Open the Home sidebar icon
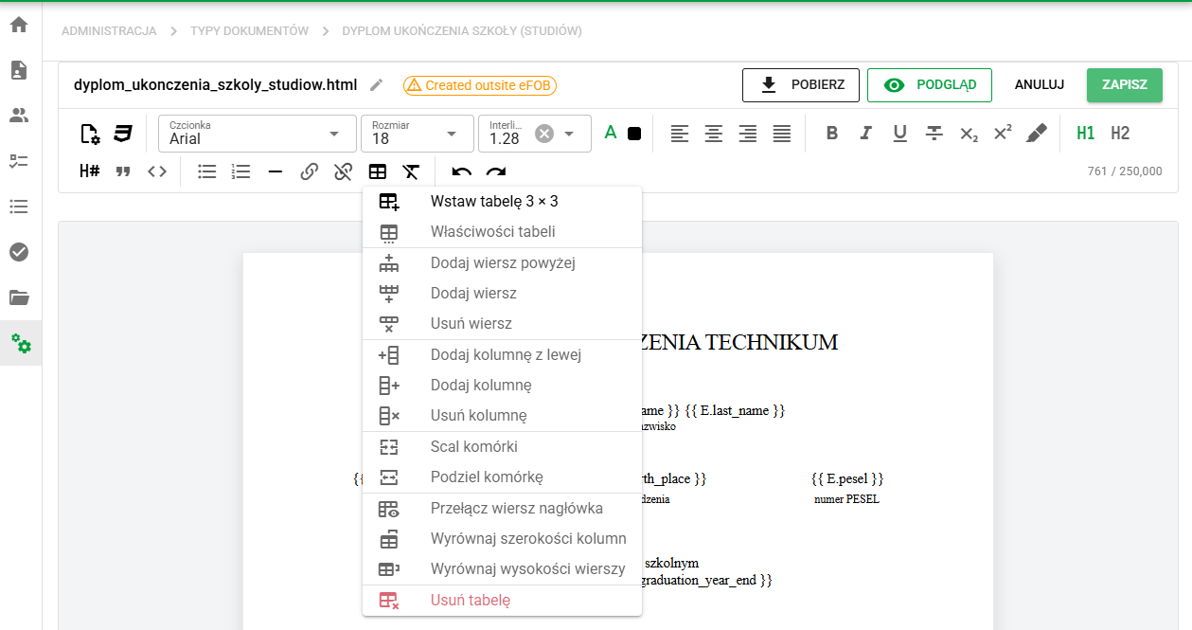 pos(19,25)
